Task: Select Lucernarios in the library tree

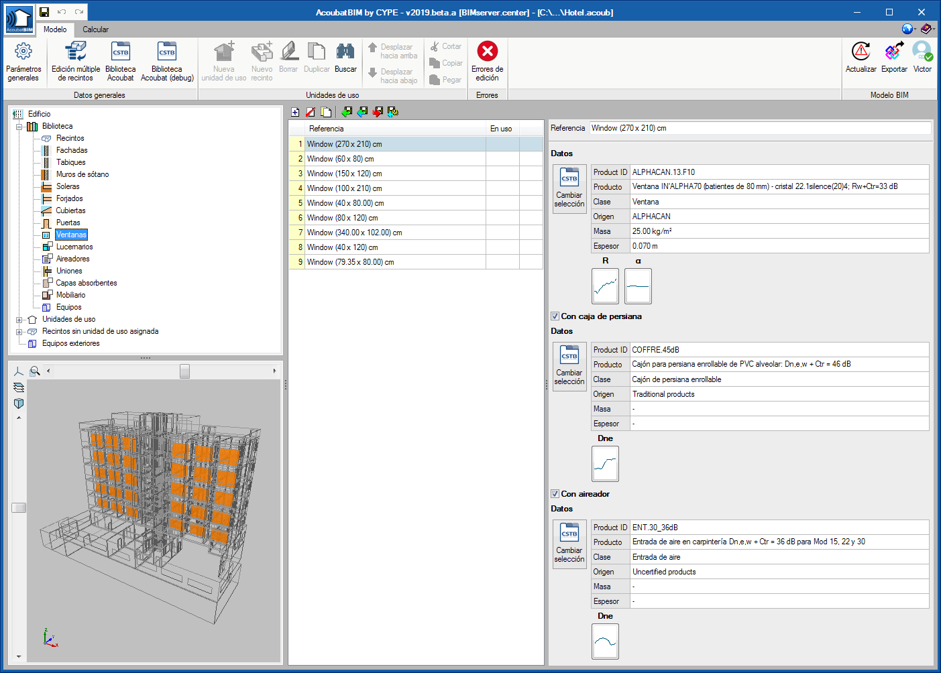Action: pos(74,247)
